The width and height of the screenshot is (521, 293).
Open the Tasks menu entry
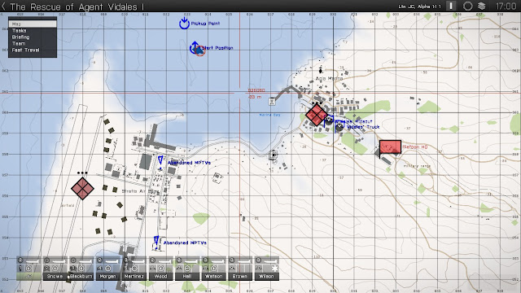click(x=33, y=31)
